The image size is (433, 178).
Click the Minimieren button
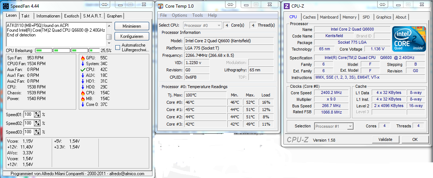coord(132,26)
